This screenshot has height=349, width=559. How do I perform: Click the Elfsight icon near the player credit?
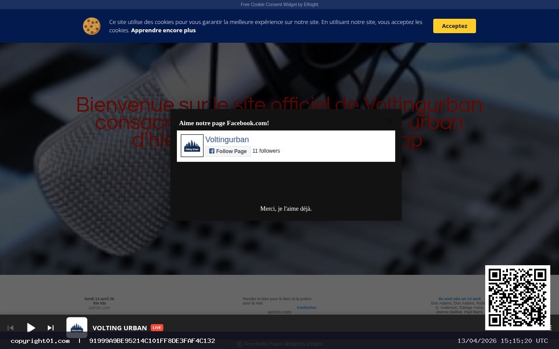[239, 344]
